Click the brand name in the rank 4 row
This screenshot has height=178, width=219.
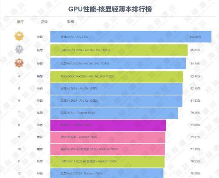[39, 76]
